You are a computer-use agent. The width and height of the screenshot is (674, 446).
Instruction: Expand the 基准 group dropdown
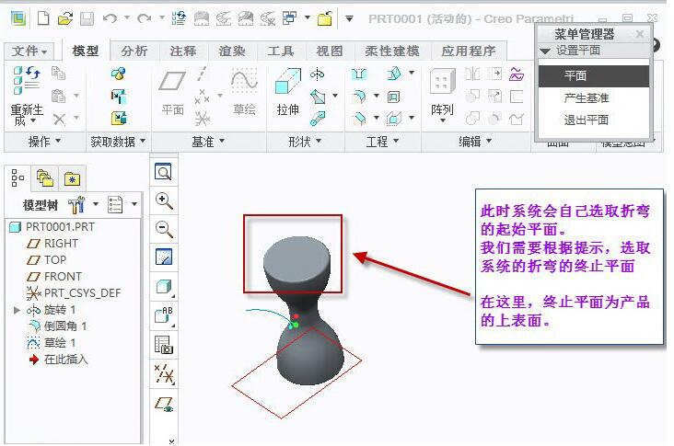208,142
